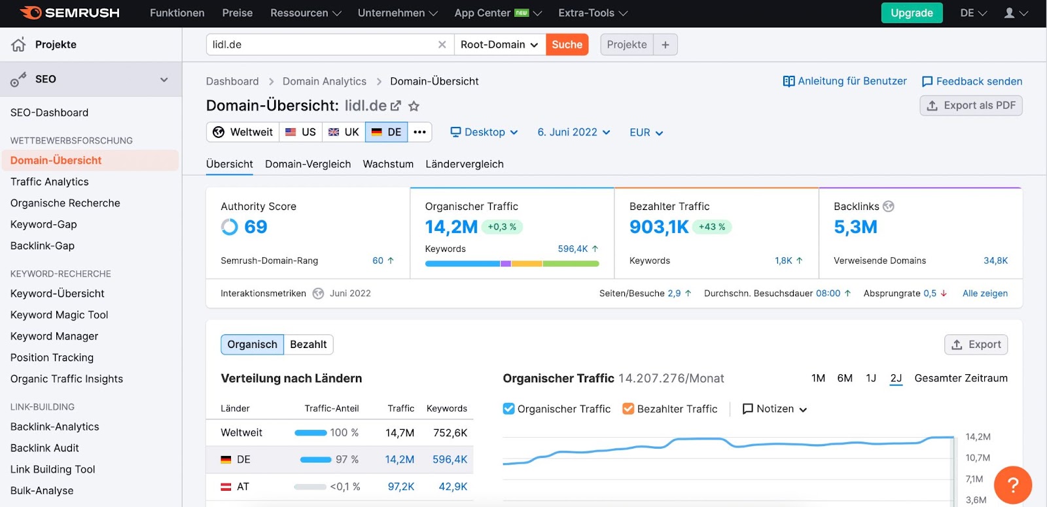Click Semrush-Domain-Rang value 60
Image resolution: width=1047 pixels, height=507 pixels.
[x=378, y=260]
